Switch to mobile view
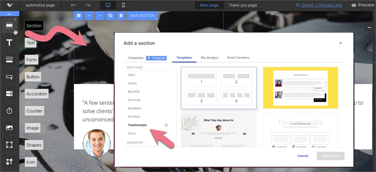Viewport: 376px width, 172px height. [x=123, y=5]
